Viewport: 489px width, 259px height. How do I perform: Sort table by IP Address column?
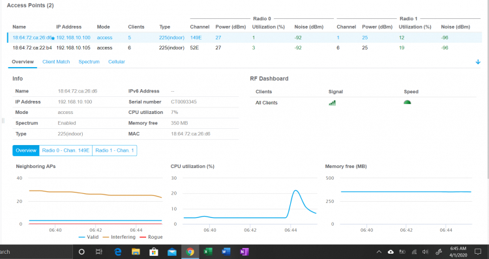(68, 27)
